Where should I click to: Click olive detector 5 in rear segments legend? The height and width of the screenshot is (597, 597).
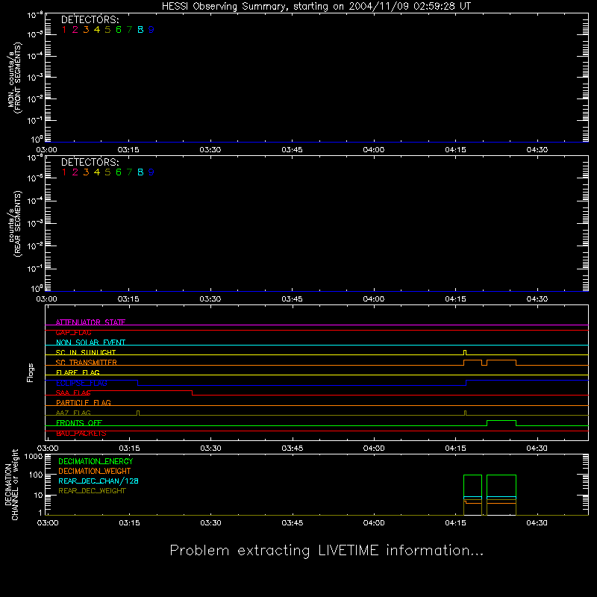coord(107,172)
